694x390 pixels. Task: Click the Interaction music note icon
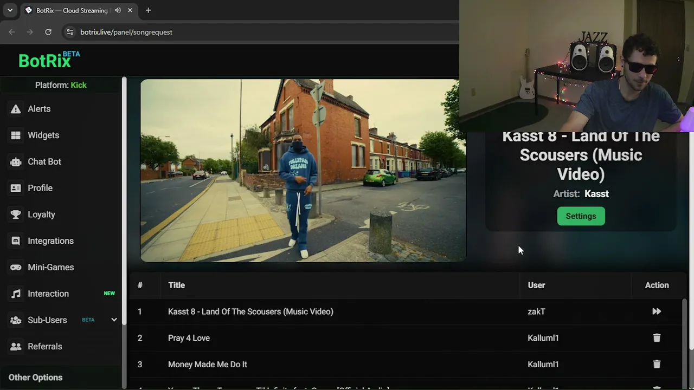[16, 294]
